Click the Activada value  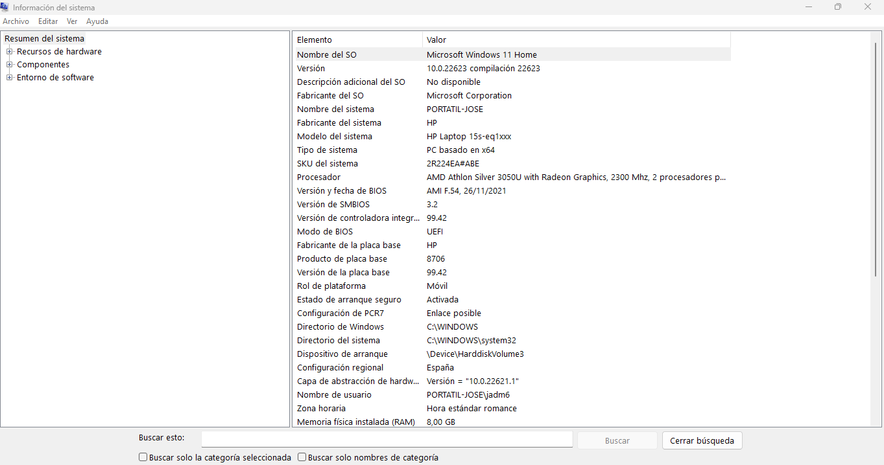pos(442,300)
